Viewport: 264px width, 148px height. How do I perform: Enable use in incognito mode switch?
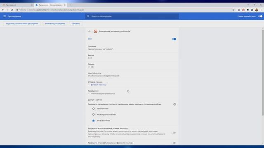(174, 132)
